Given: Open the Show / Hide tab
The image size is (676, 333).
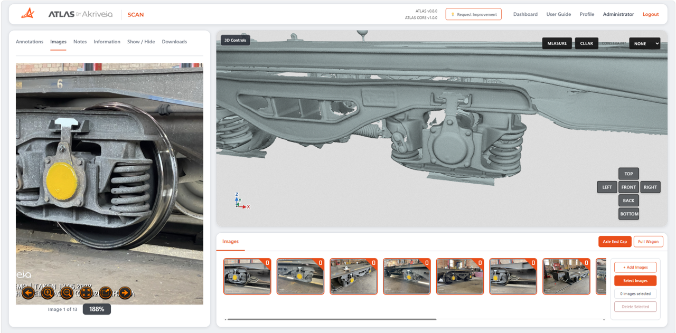Looking at the screenshot, I should 141,42.
